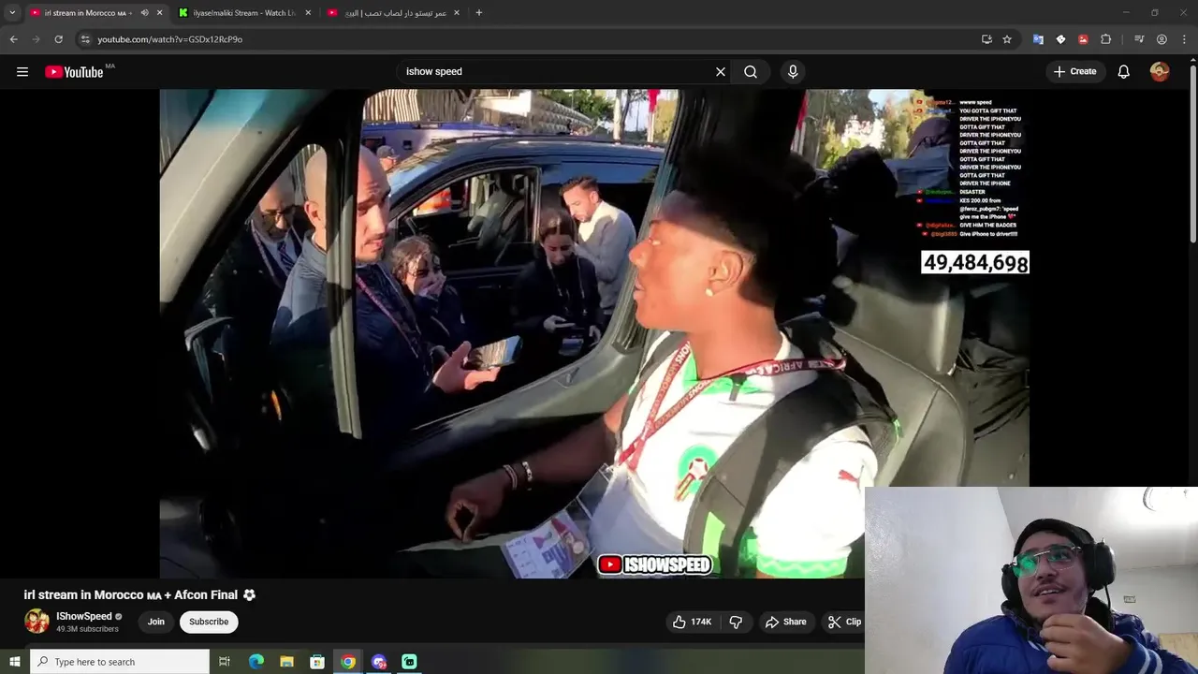
Task: Click the '49.3M subscribers' text
Action: [87, 629]
